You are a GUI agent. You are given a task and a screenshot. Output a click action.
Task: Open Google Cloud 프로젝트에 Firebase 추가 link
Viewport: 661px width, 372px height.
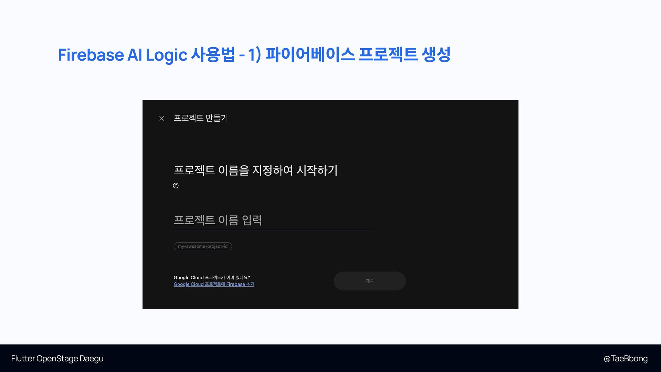point(214,284)
